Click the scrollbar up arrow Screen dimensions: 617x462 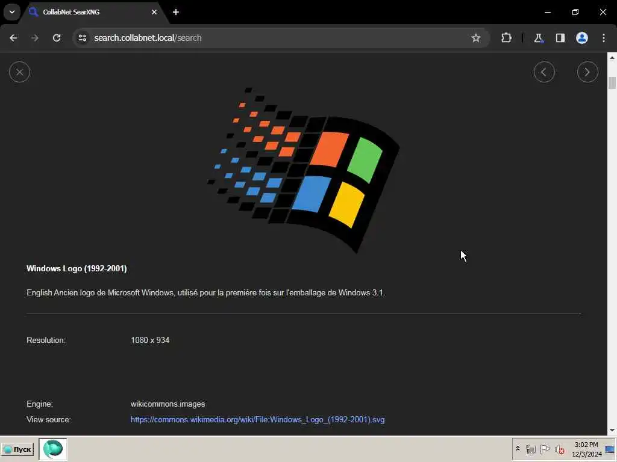tap(612, 57)
